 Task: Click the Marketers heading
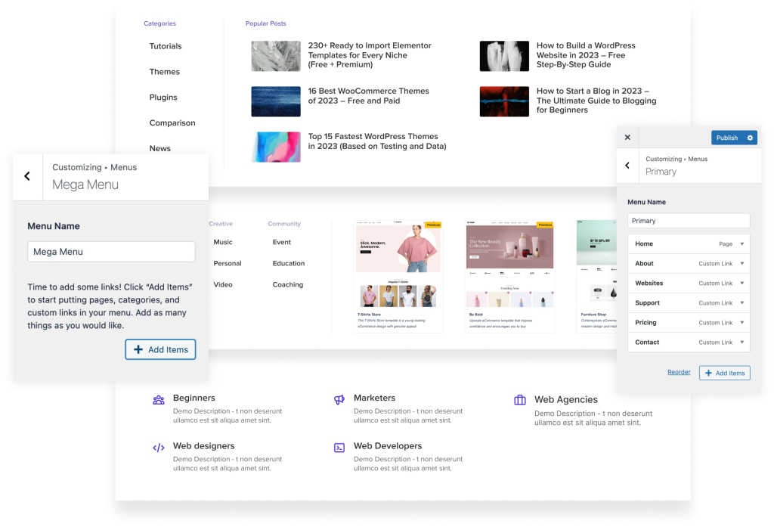coord(374,398)
